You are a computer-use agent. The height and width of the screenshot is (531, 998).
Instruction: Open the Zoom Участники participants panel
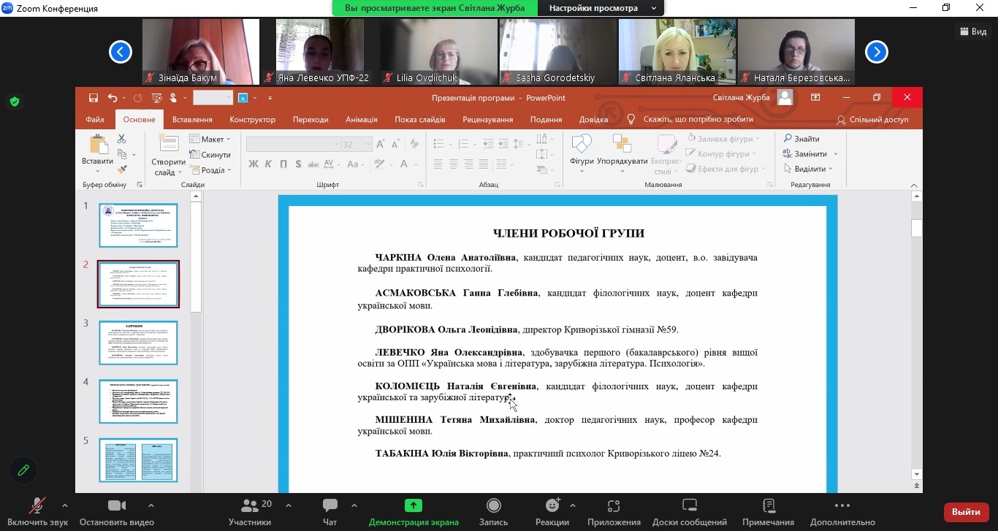(x=250, y=512)
